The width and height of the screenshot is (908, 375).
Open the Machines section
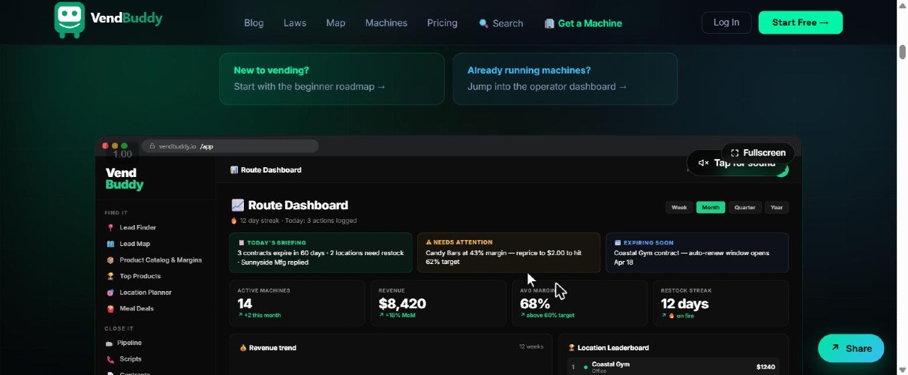tap(386, 23)
